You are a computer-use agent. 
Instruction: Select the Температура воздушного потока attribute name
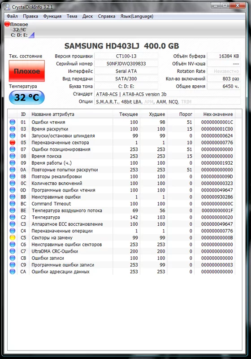coord(67,210)
